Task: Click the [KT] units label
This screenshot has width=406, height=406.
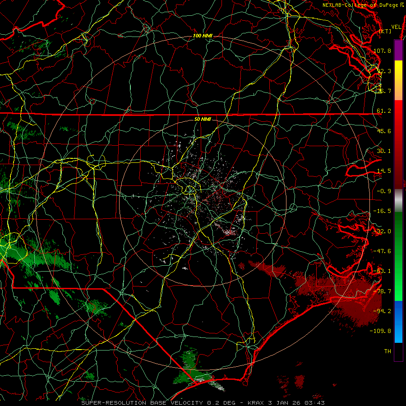Action: tap(385, 31)
